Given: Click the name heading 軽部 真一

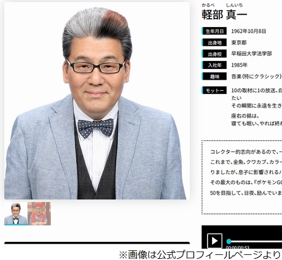Looking at the screenshot, I should tap(224, 15).
